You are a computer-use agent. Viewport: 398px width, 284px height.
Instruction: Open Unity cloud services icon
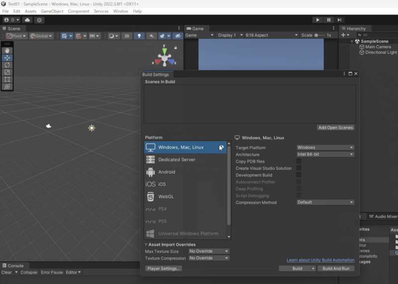pos(27,20)
